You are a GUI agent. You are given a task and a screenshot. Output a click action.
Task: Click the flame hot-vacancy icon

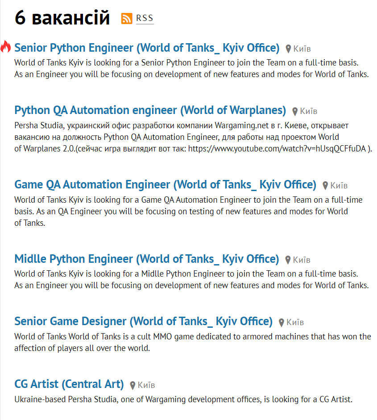click(6, 47)
